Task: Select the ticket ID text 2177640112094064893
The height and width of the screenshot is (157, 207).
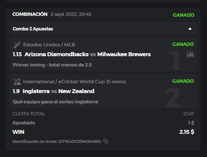Action: (79, 142)
